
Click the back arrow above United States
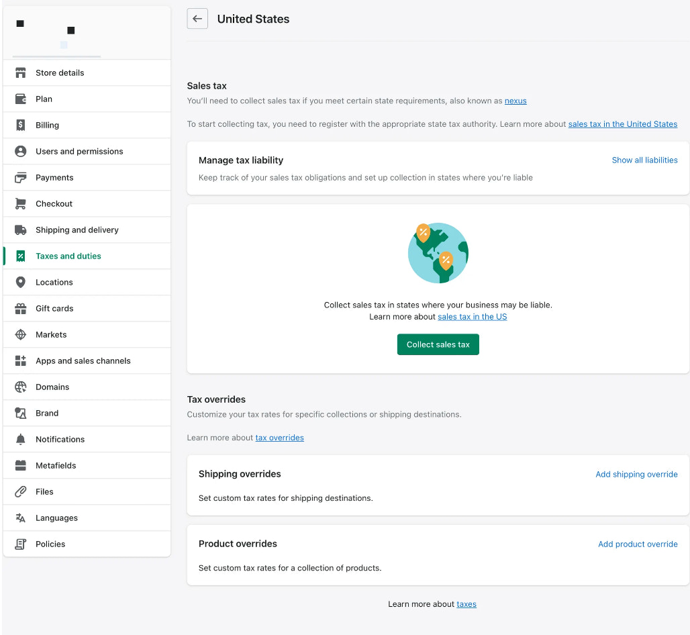point(197,18)
